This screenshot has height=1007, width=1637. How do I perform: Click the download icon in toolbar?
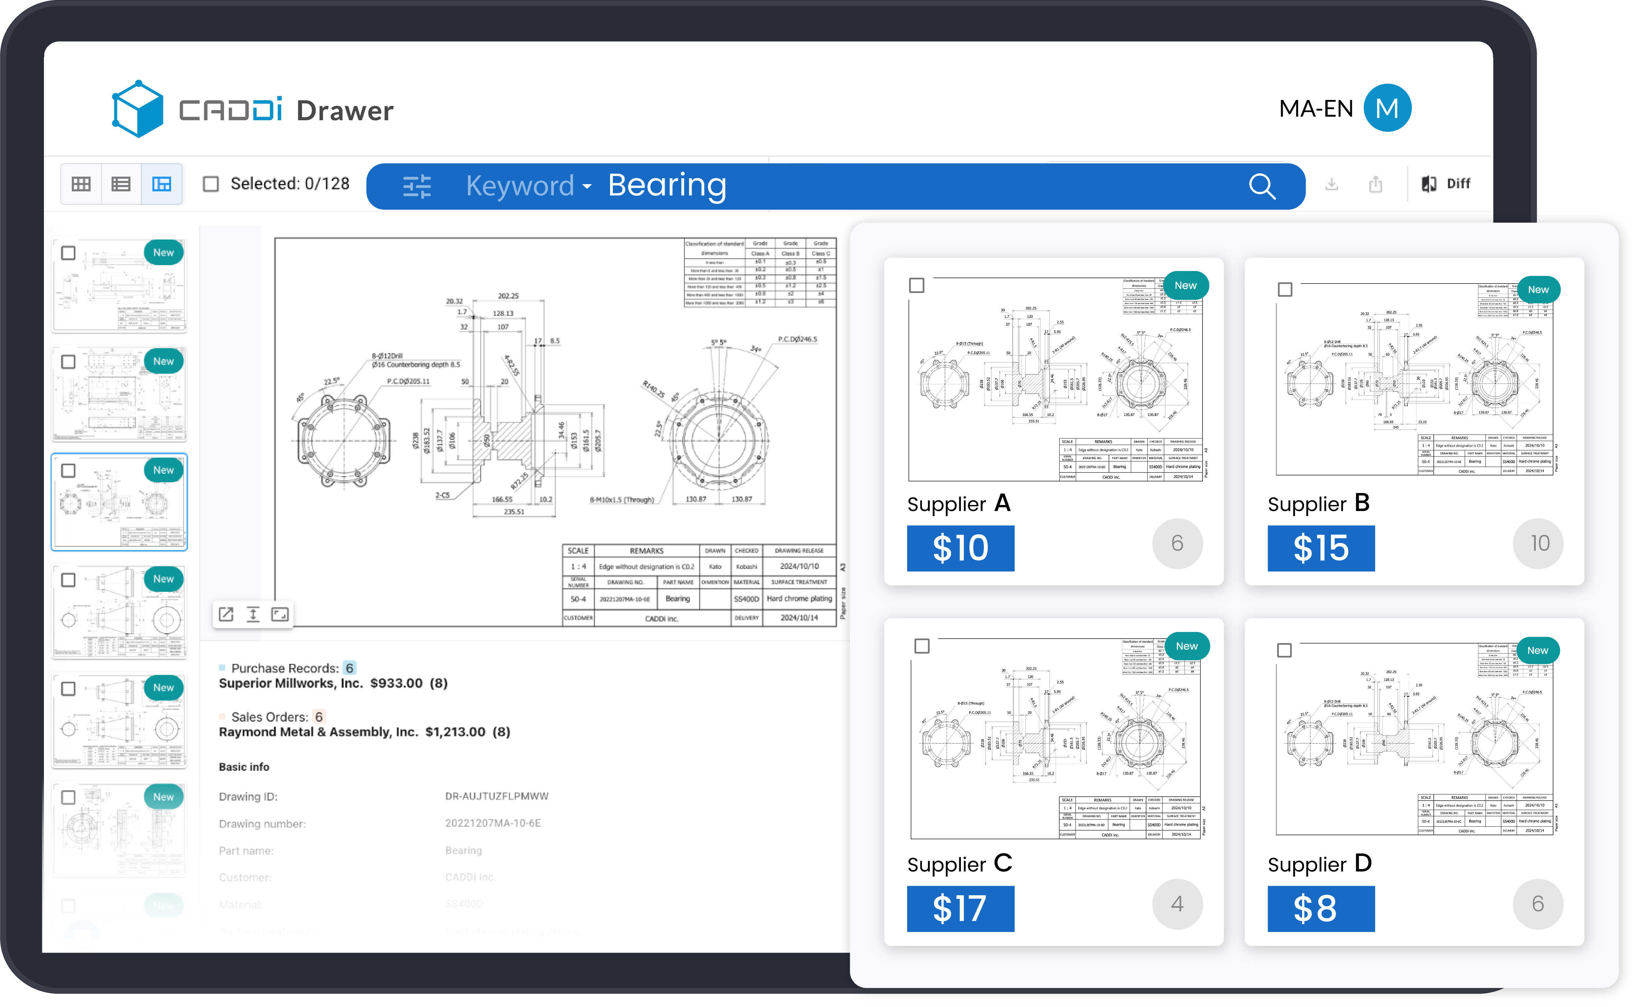coord(1332,184)
